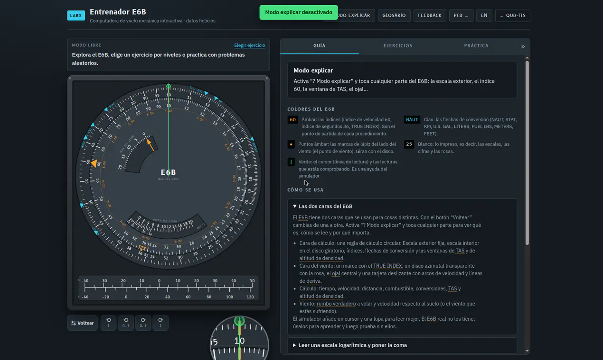Click the white 25 legend swatch
The image size is (603, 360).
click(x=409, y=144)
